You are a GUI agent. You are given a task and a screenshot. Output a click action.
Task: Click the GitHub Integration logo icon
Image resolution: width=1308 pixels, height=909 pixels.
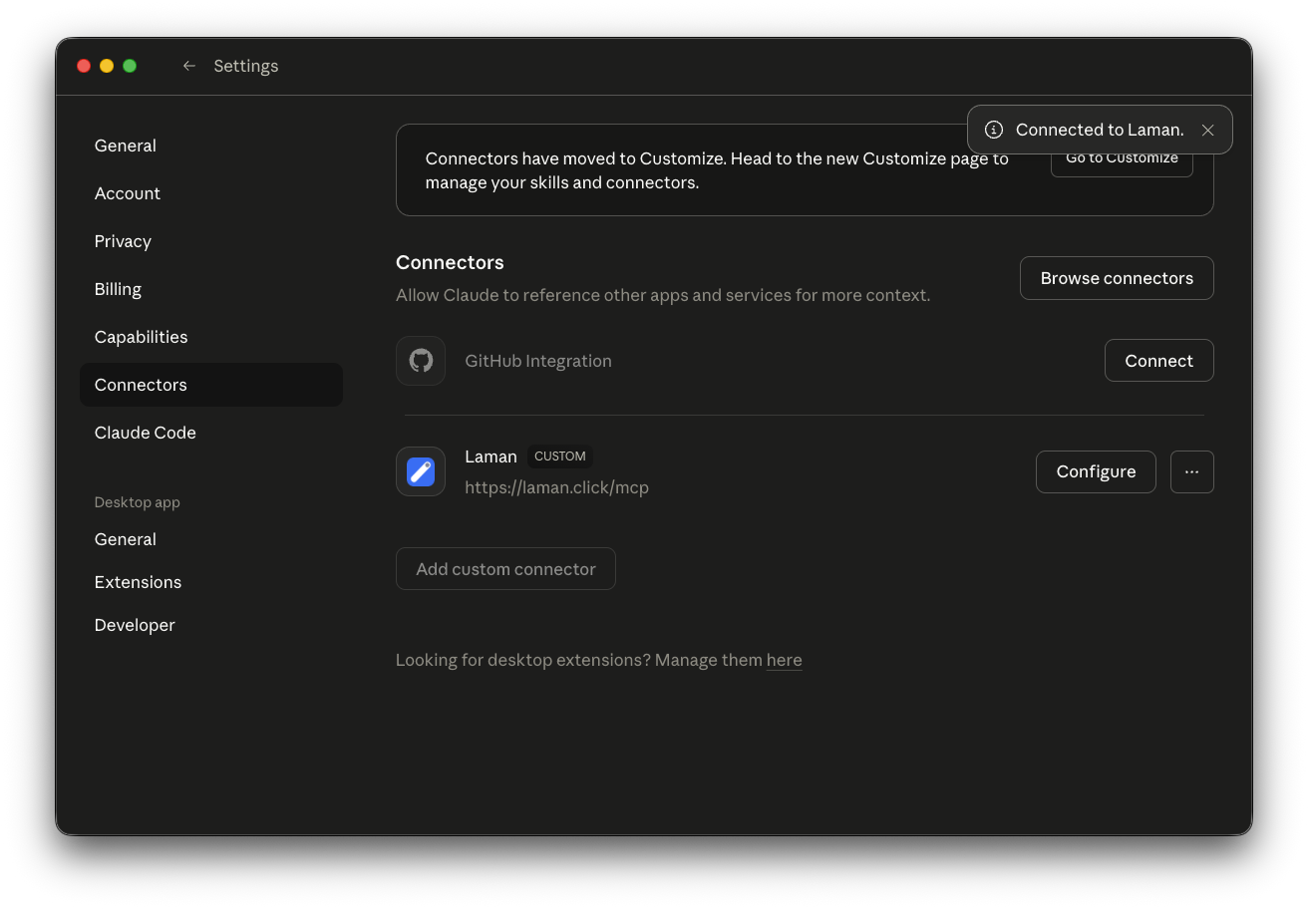[x=421, y=361]
